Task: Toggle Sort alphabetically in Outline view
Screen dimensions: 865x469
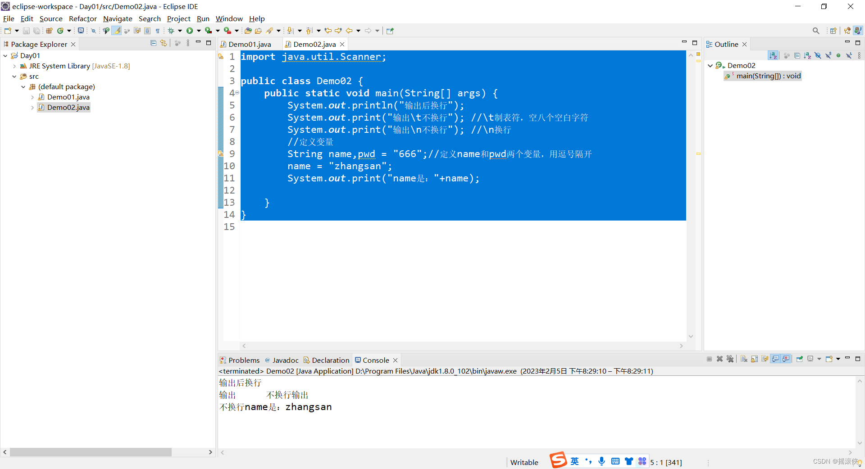Action: 773,55
